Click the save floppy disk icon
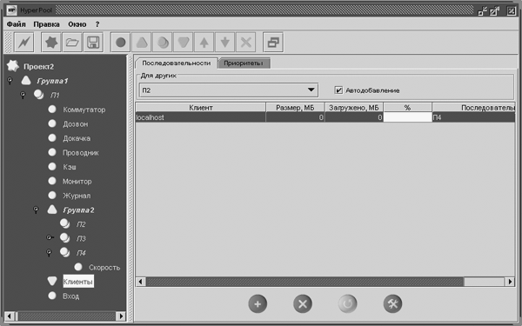Screen dimensions: 522x326 (93, 43)
